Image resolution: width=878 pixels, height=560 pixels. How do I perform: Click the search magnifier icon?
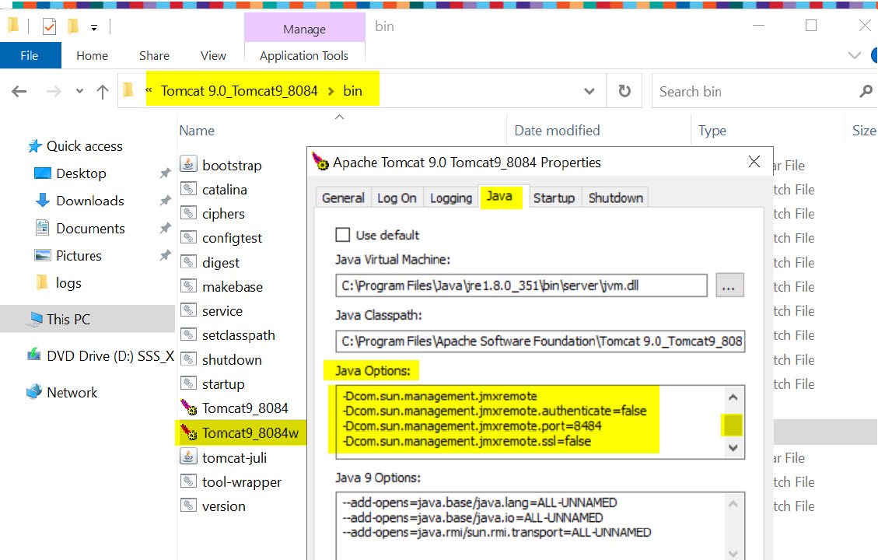click(866, 92)
